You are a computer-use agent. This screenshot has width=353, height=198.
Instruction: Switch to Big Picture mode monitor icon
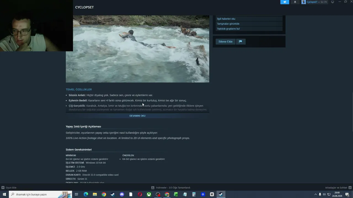[333, 2]
